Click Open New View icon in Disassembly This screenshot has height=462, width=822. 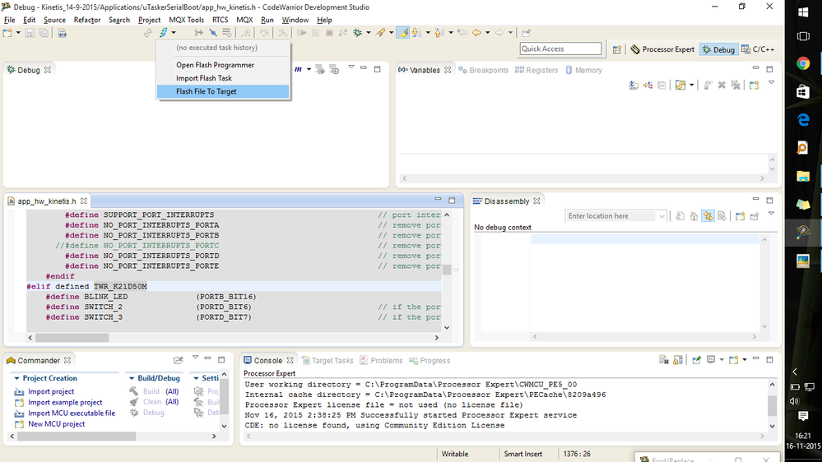pyautogui.click(x=741, y=216)
